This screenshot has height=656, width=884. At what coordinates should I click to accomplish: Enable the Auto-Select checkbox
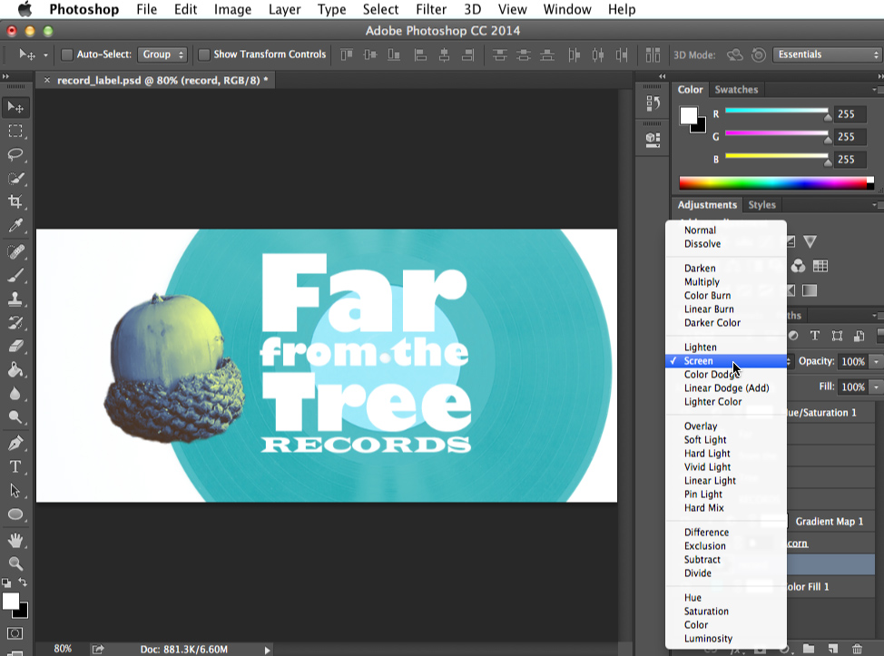(67, 54)
